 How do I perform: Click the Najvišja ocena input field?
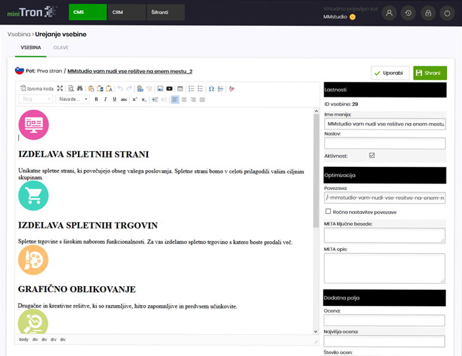tap(384, 341)
